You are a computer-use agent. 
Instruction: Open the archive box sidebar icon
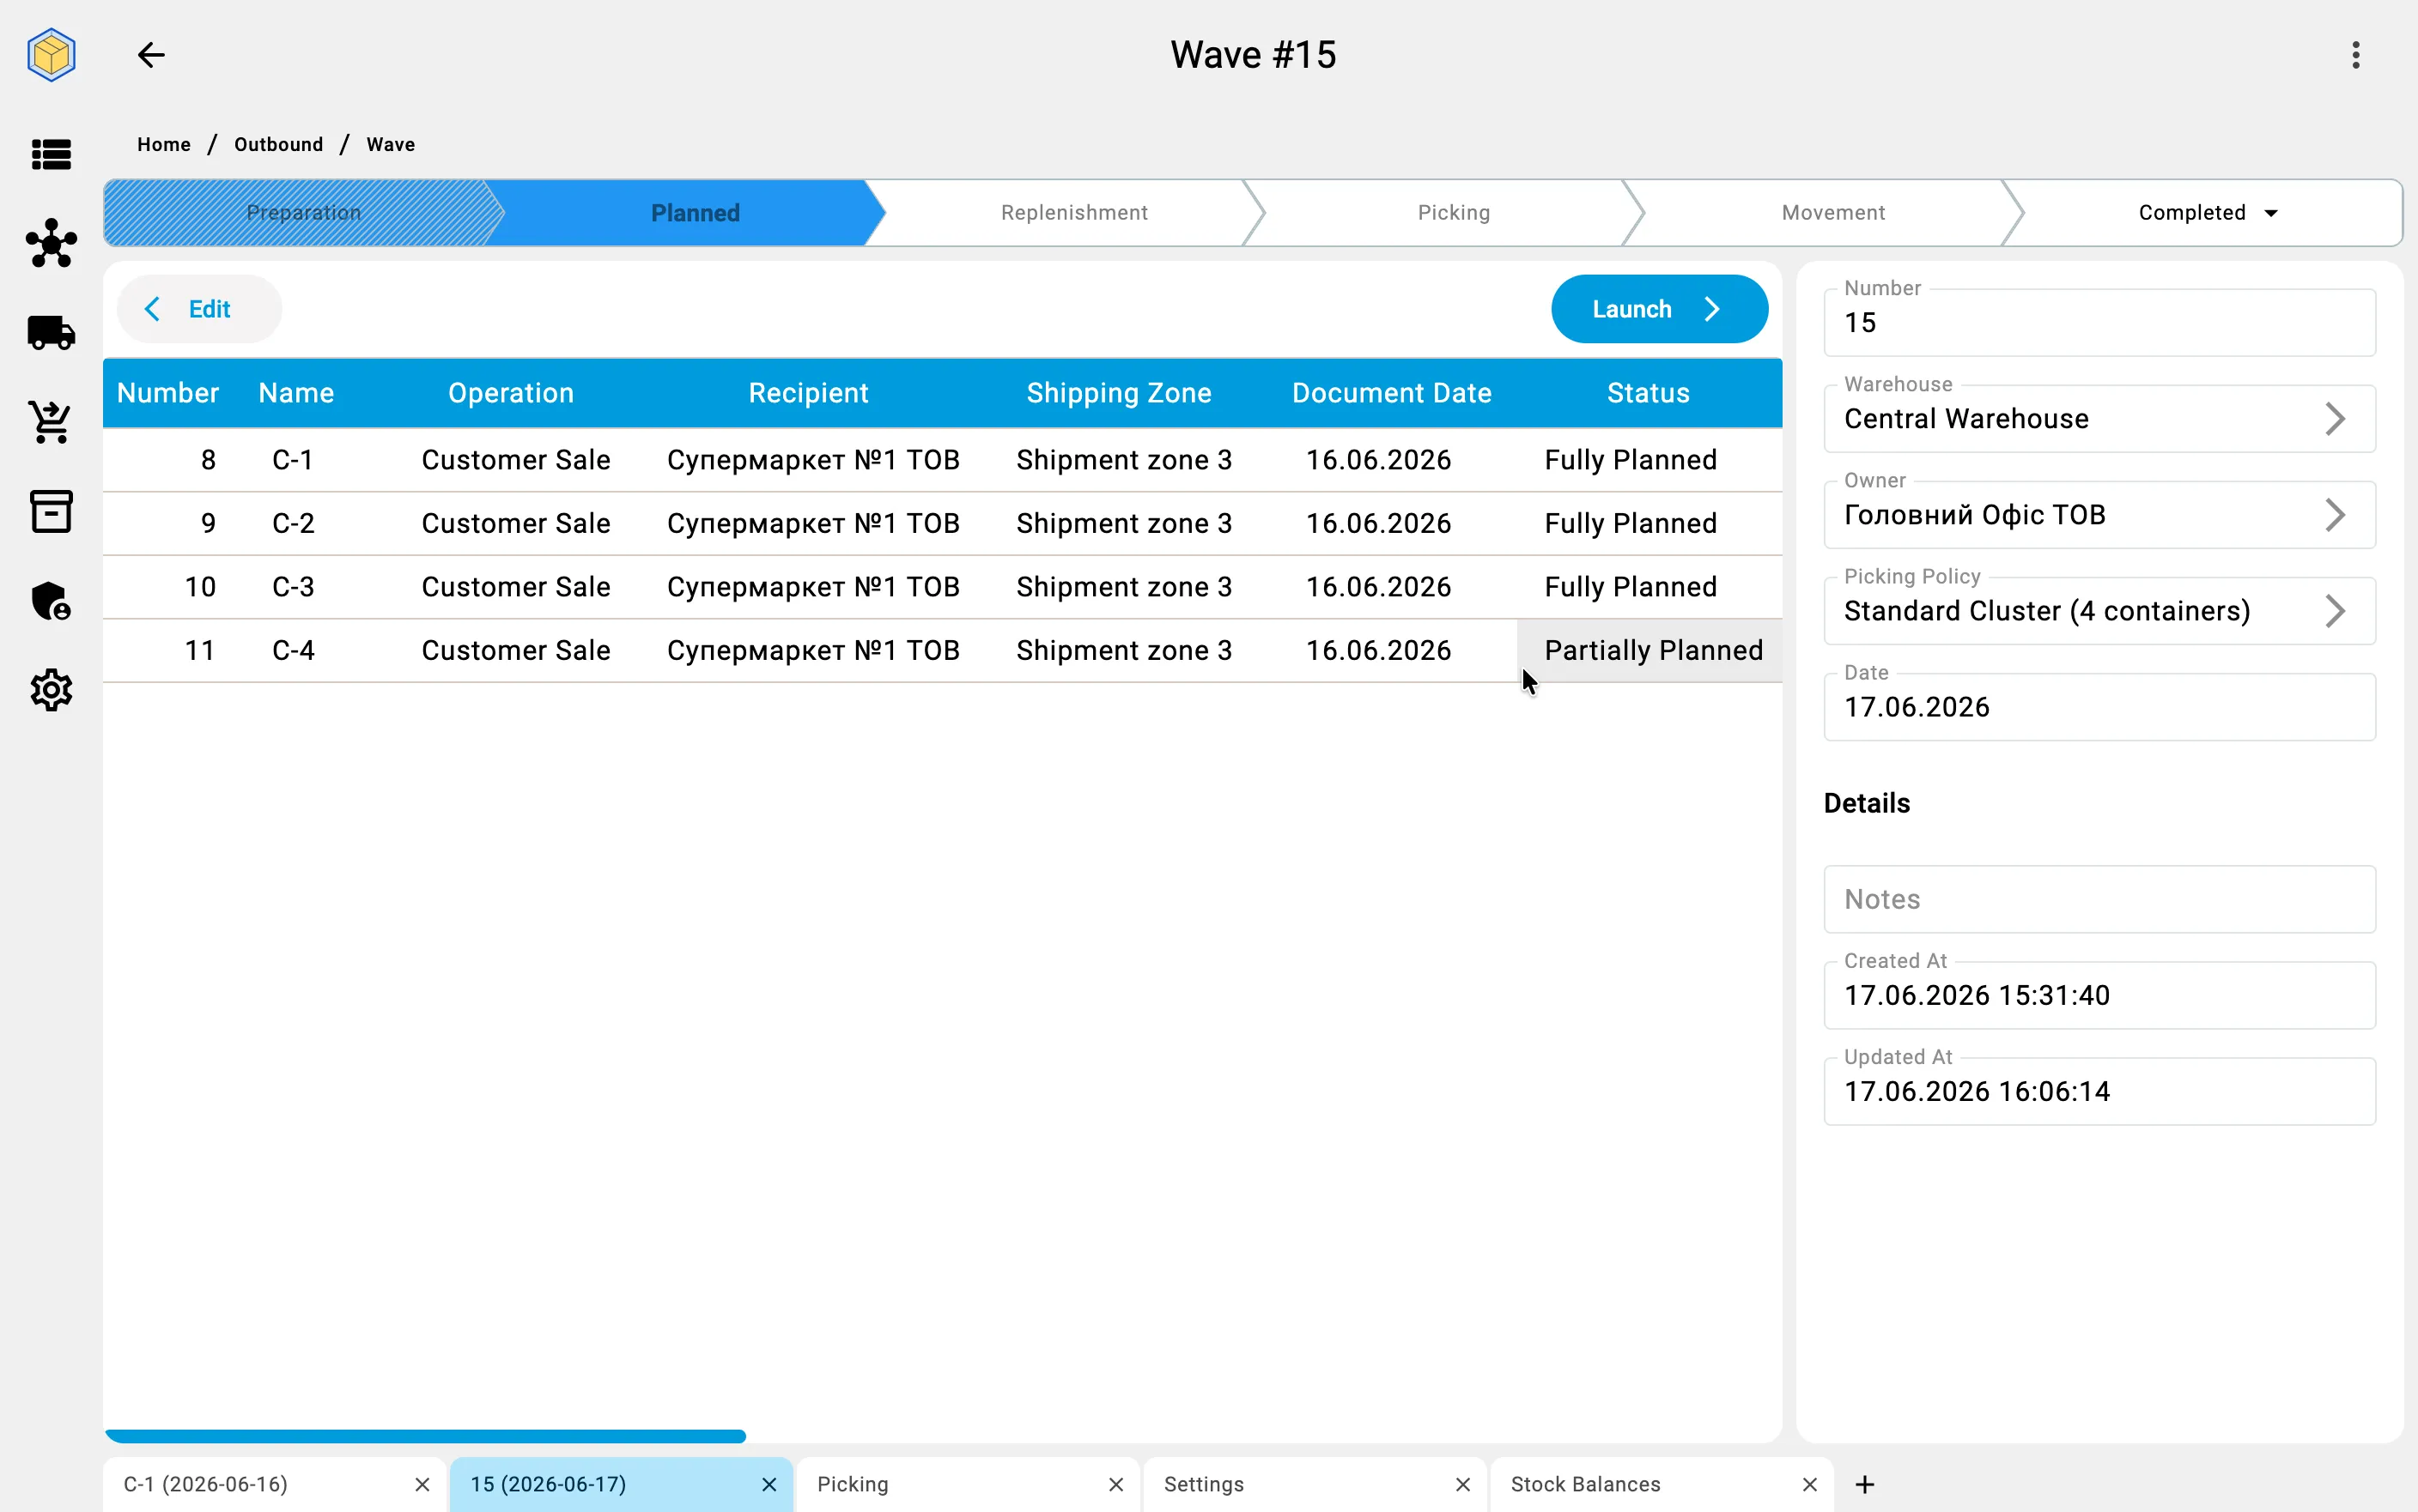[x=51, y=511]
